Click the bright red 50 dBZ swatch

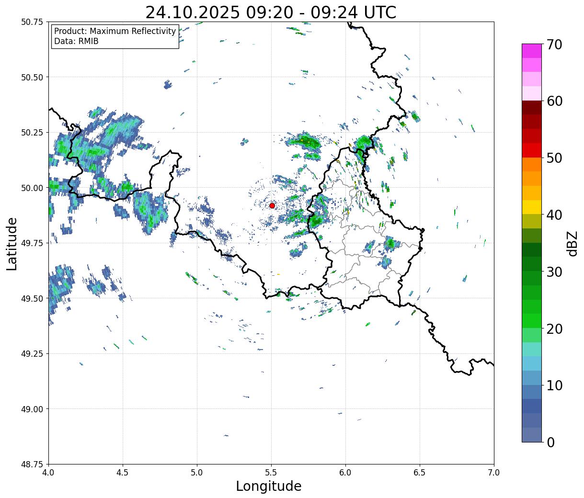click(x=531, y=150)
